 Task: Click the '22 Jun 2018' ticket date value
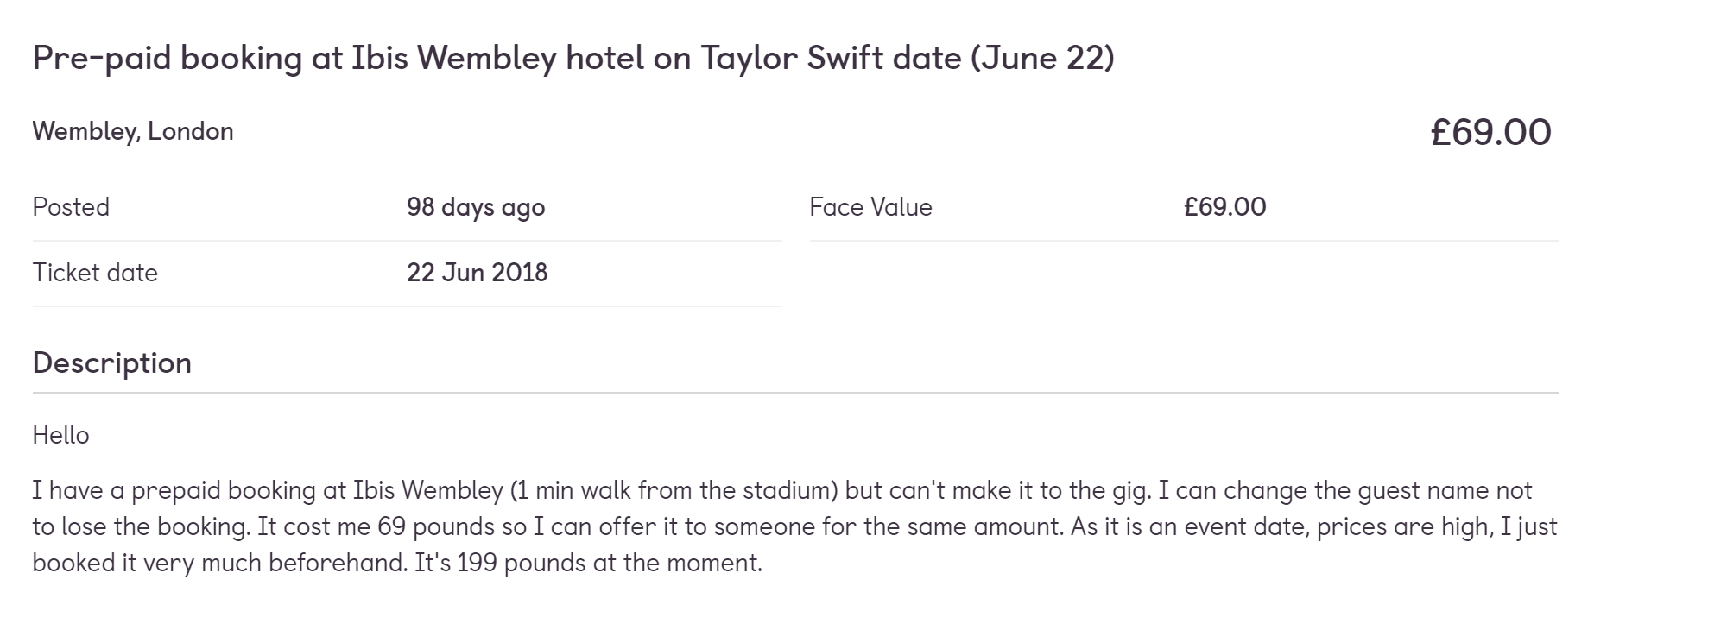pos(477,273)
